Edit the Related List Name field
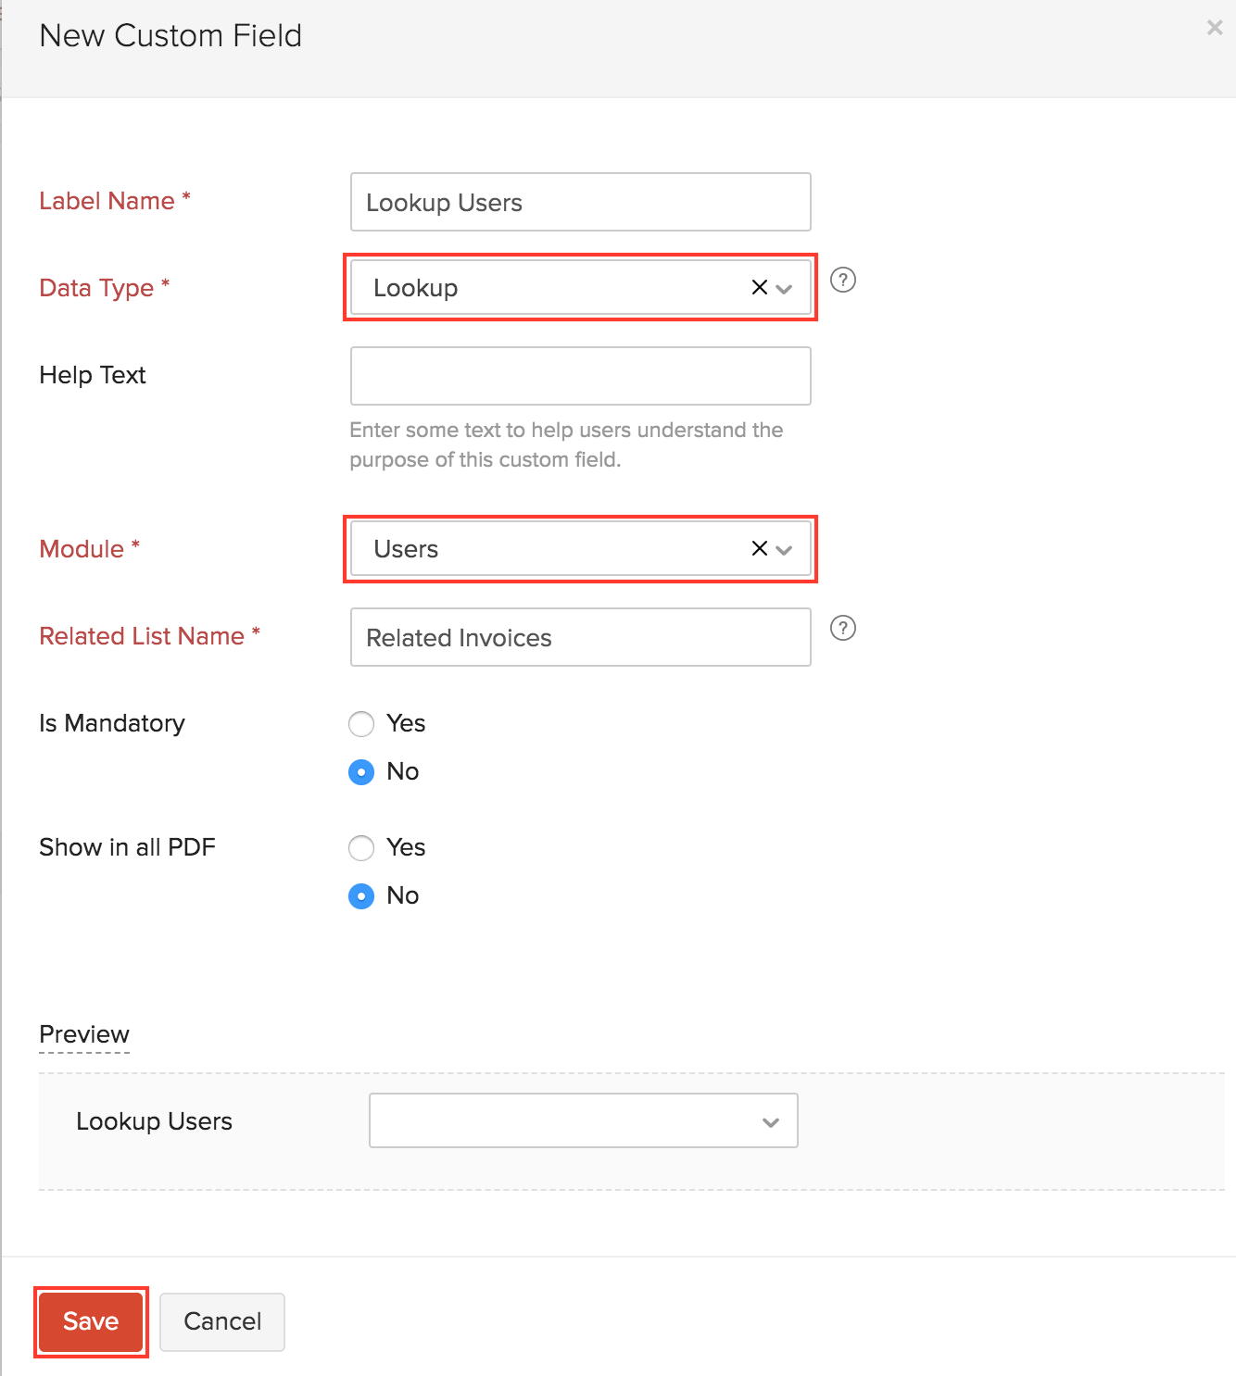The image size is (1236, 1376). [581, 637]
